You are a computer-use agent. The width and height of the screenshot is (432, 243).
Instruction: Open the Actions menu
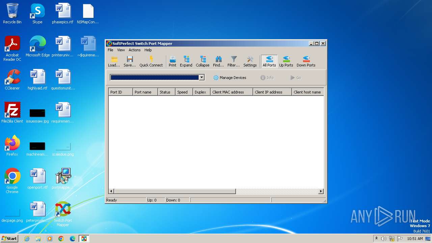point(135,50)
